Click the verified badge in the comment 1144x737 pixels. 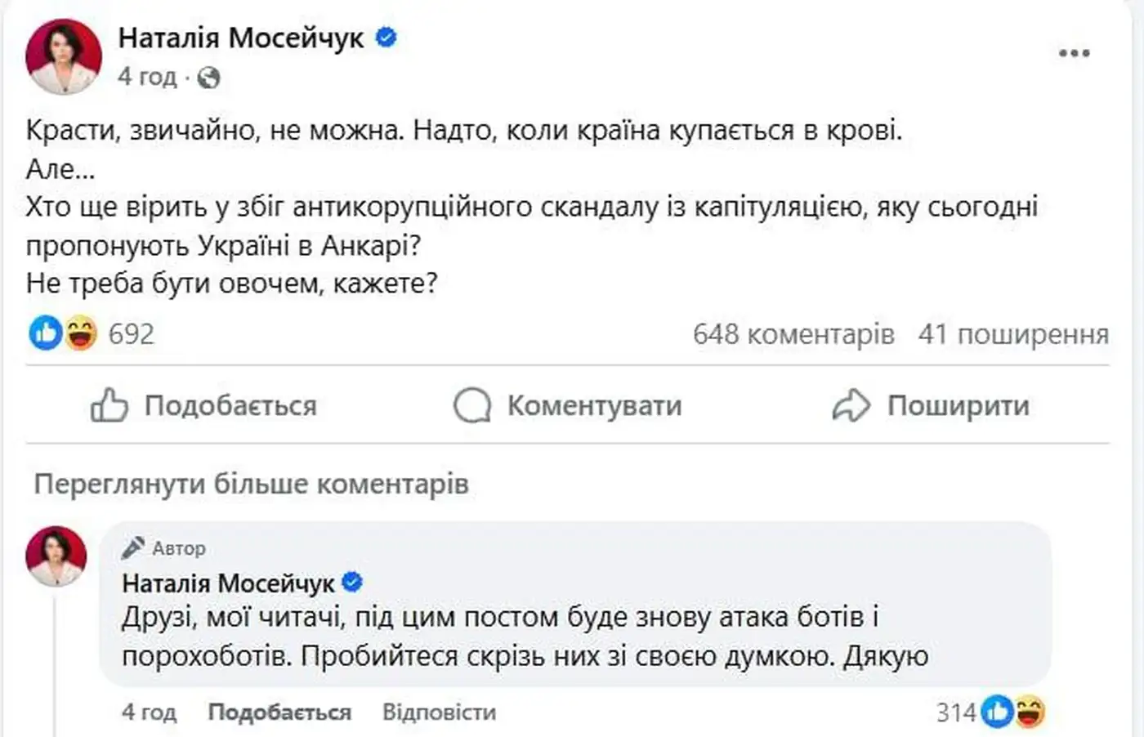(352, 583)
